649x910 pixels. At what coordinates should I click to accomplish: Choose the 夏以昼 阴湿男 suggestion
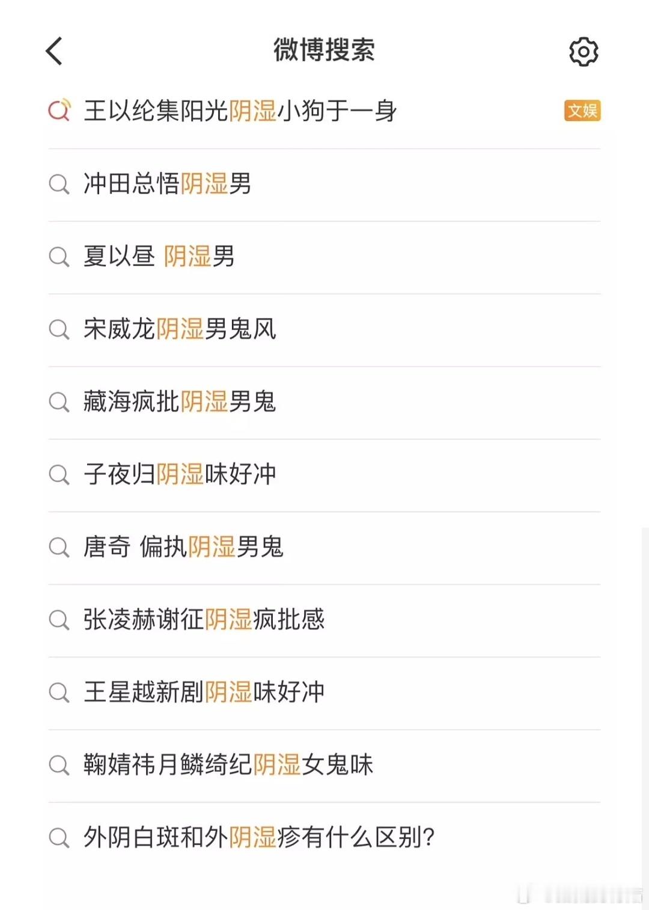(324, 257)
